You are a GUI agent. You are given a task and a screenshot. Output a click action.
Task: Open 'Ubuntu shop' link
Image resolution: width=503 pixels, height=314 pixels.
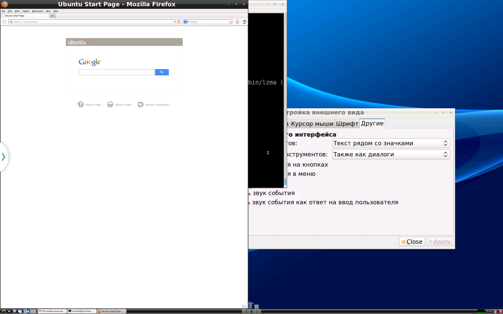[124, 105]
